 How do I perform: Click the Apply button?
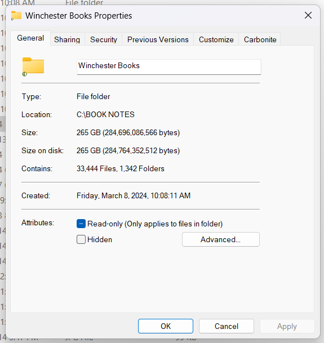287,326
